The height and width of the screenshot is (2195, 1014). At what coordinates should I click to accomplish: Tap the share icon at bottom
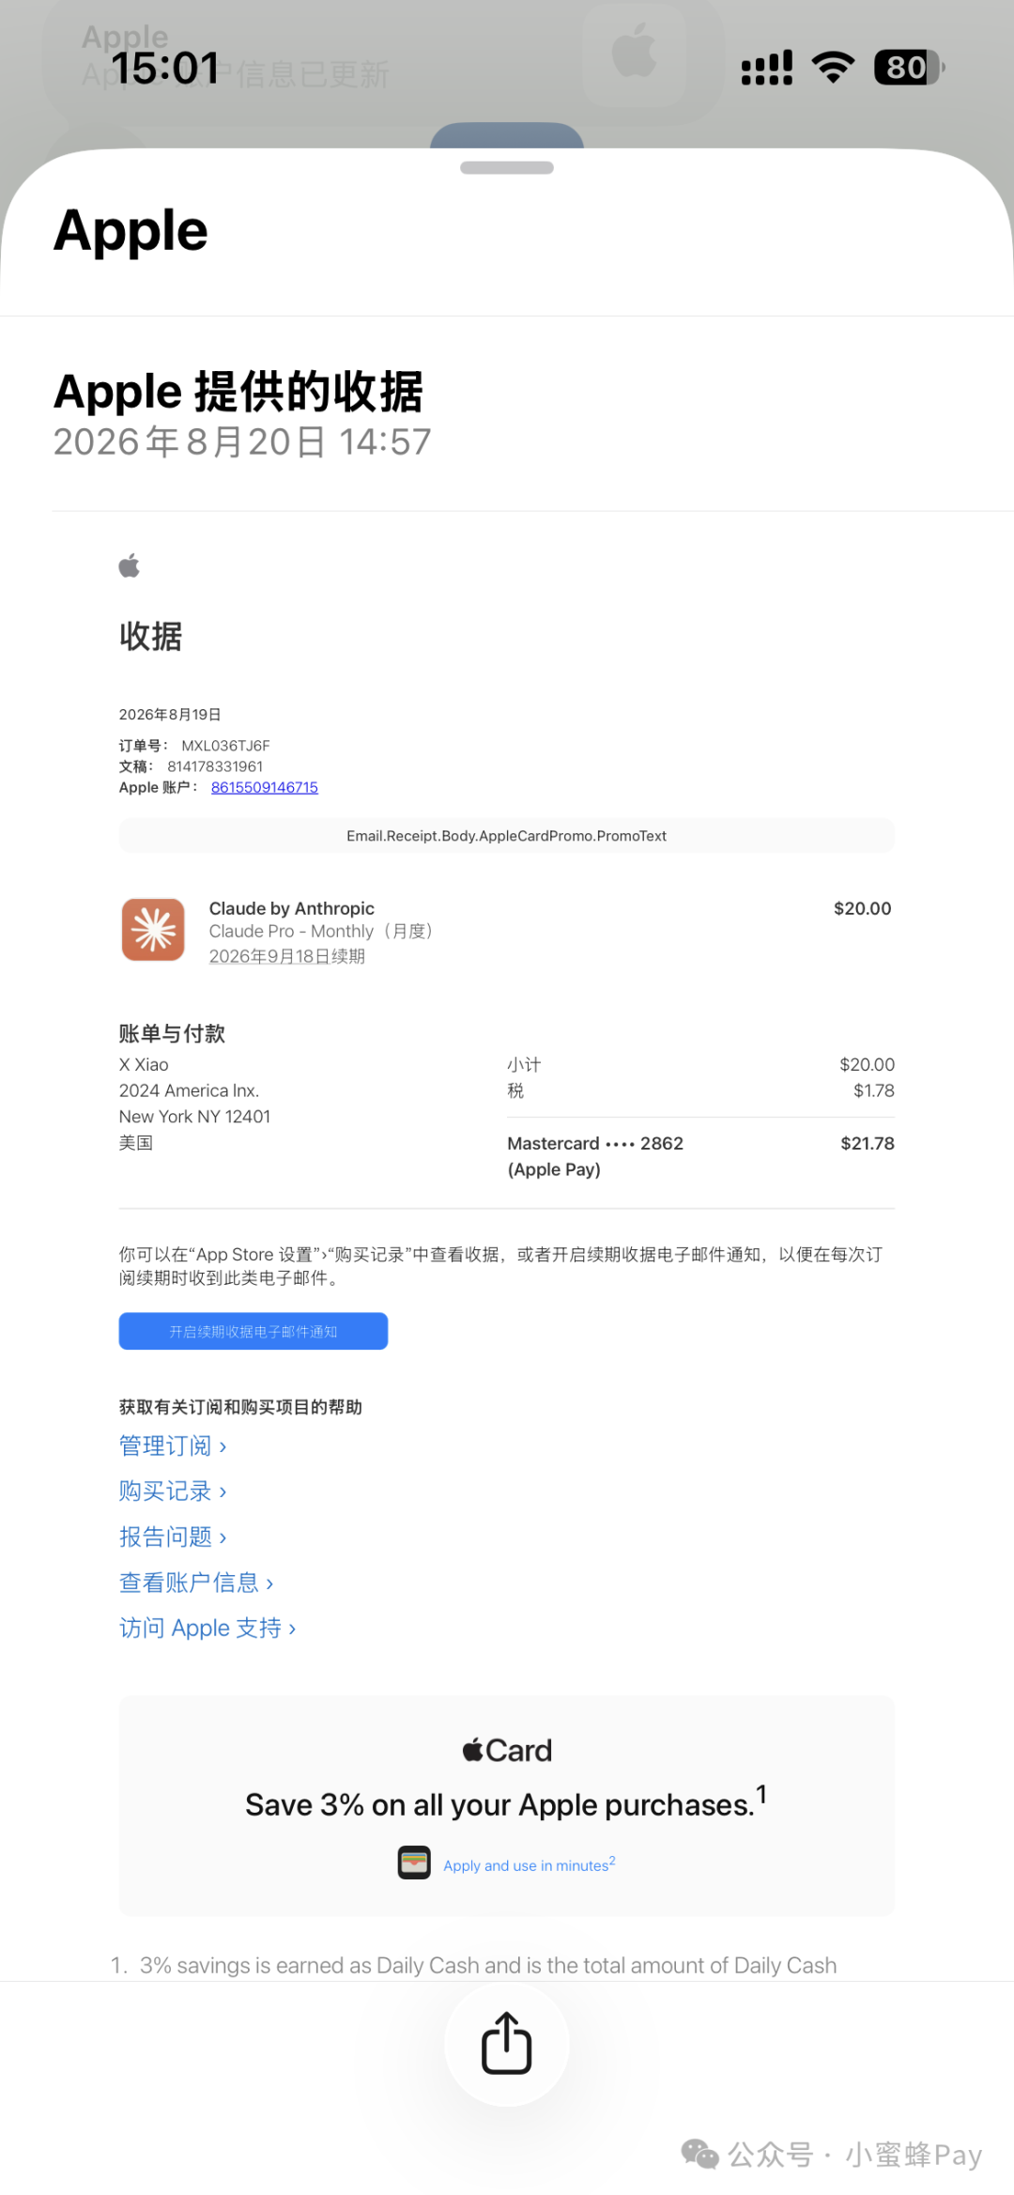[x=507, y=2044]
